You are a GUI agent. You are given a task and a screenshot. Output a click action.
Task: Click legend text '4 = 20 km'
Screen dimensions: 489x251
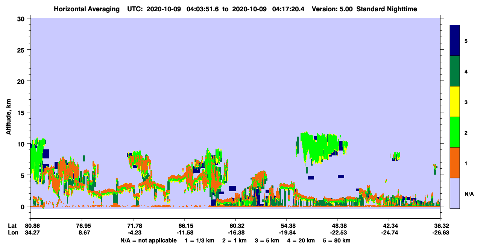[302, 240]
